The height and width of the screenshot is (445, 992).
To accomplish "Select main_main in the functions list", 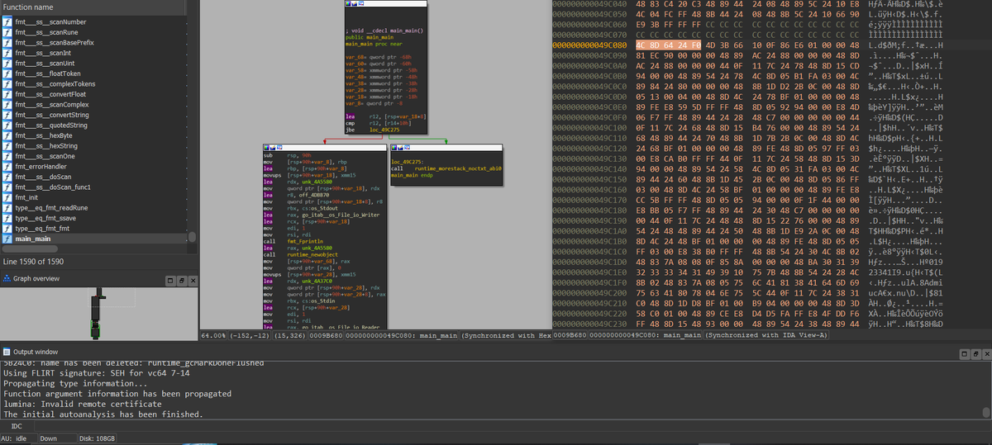I will [32, 239].
